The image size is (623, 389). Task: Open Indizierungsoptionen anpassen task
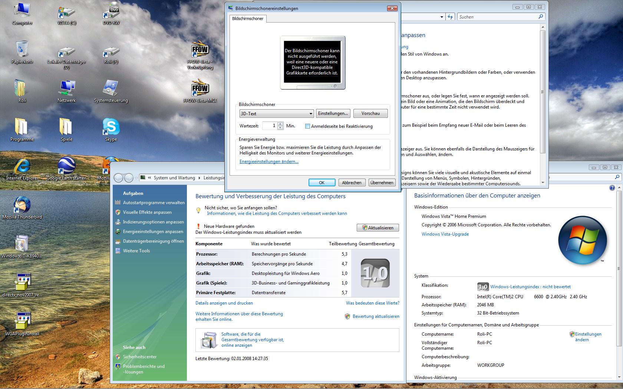154,222
